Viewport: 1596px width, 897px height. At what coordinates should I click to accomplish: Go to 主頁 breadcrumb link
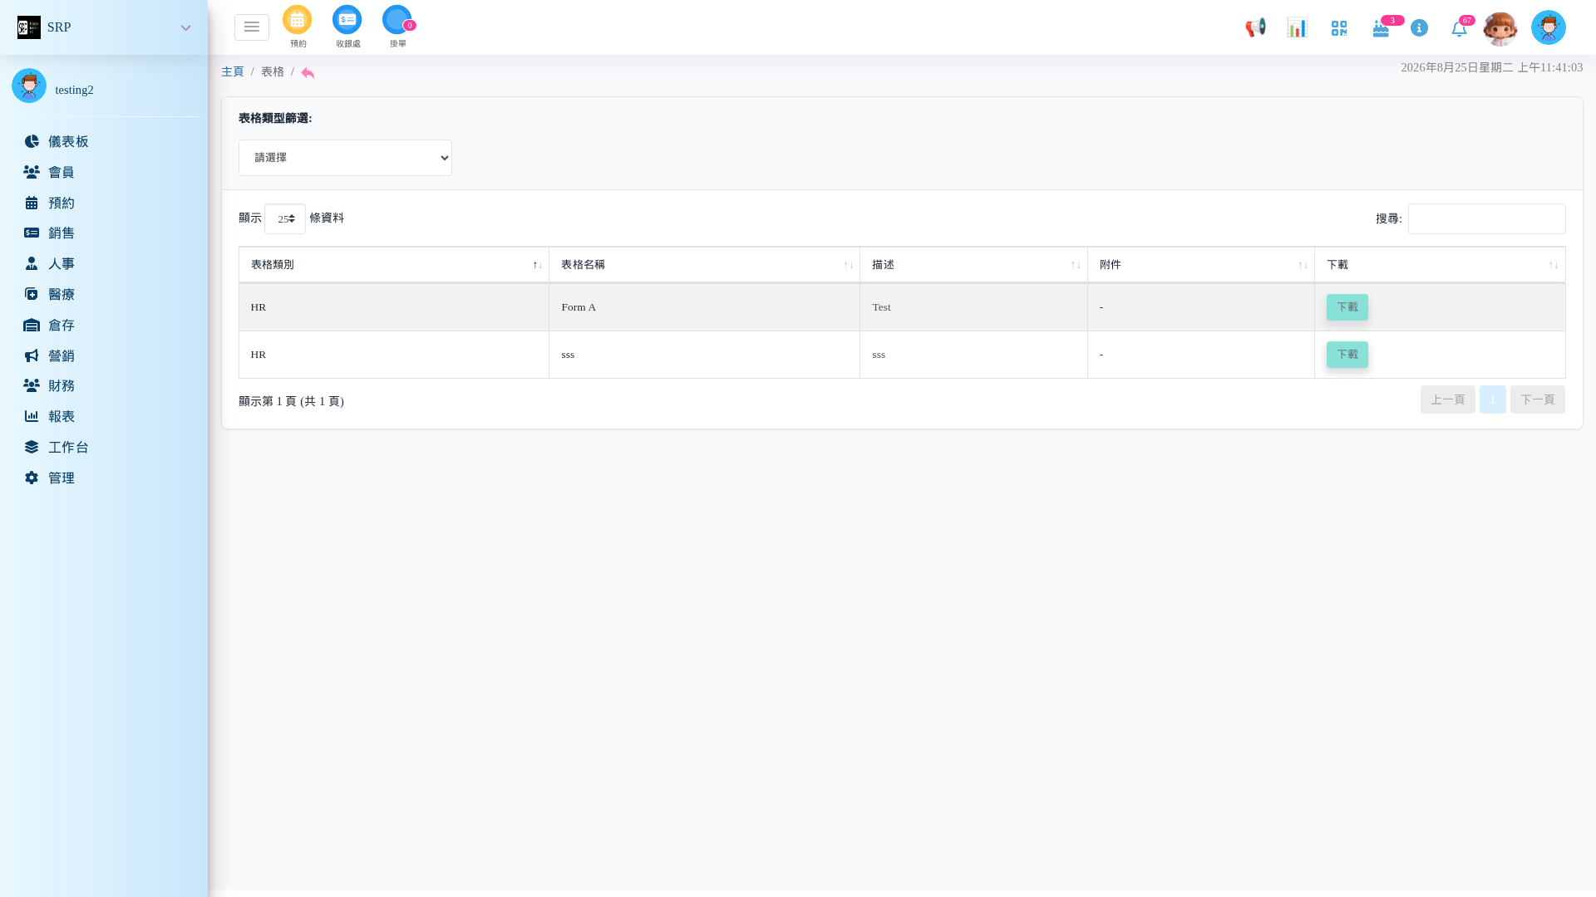pos(233,71)
